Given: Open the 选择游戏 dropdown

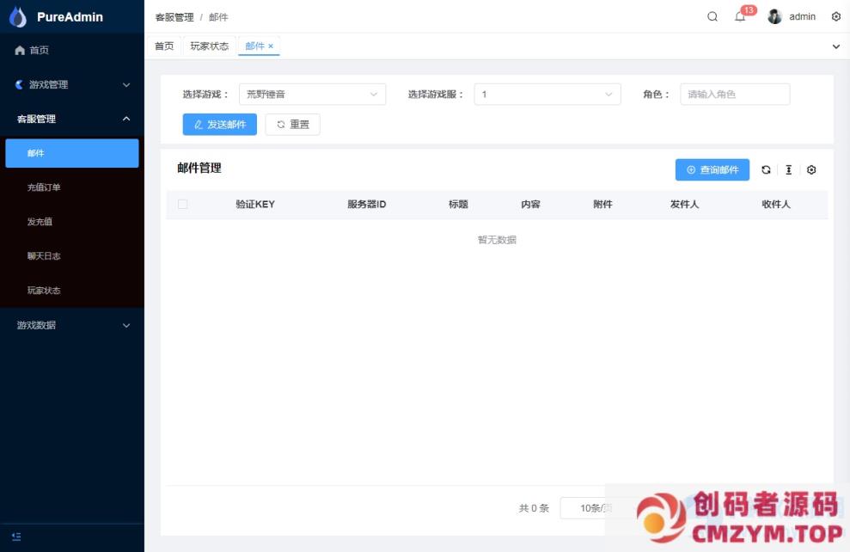Looking at the screenshot, I should [312, 95].
